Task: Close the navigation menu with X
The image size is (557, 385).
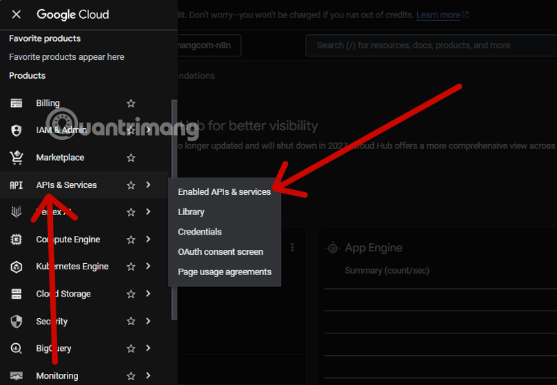Action: (17, 14)
